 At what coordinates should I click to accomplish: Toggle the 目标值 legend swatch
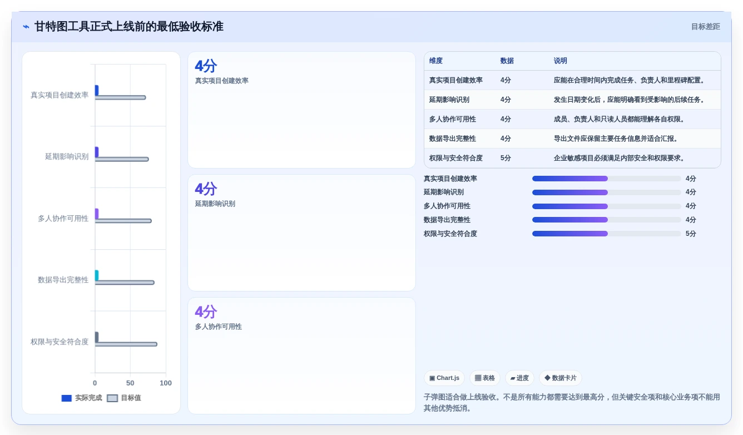pyautogui.click(x=112, y=398)
